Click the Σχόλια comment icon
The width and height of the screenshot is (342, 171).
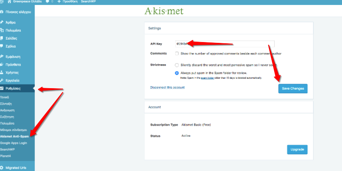click(2, 46)
